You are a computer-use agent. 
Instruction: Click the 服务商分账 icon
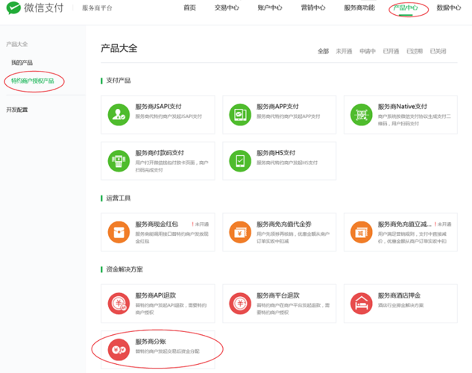click(x=118, y=349)
